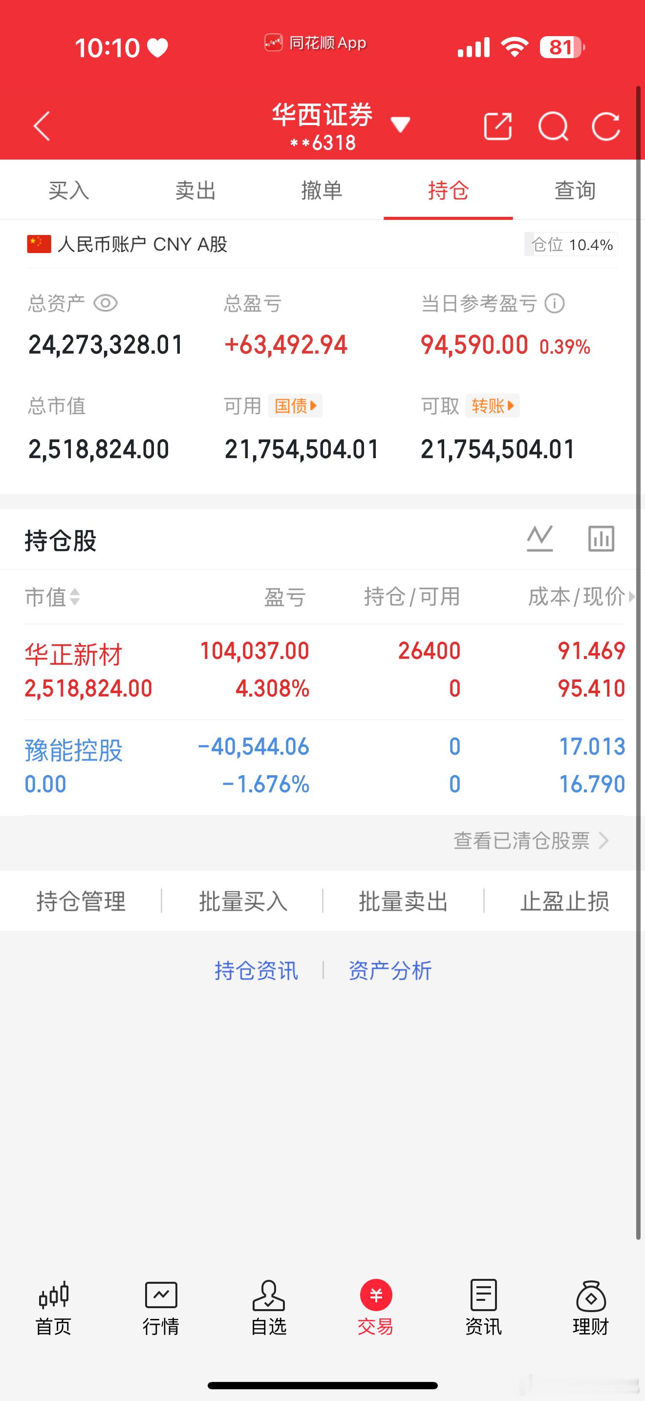
Task: Tap 豫能控股 cost 17.013
Action: pyautogui.click(x=592, y=746)
